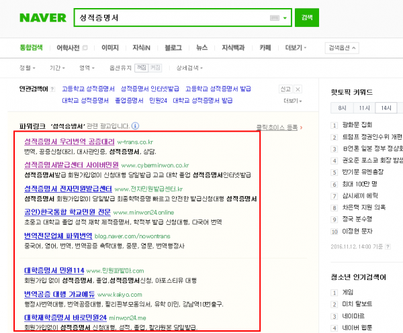Expand search box autocomplete arrow
Viewport: 403px width, 333px height.
click(x=285, y=17)
